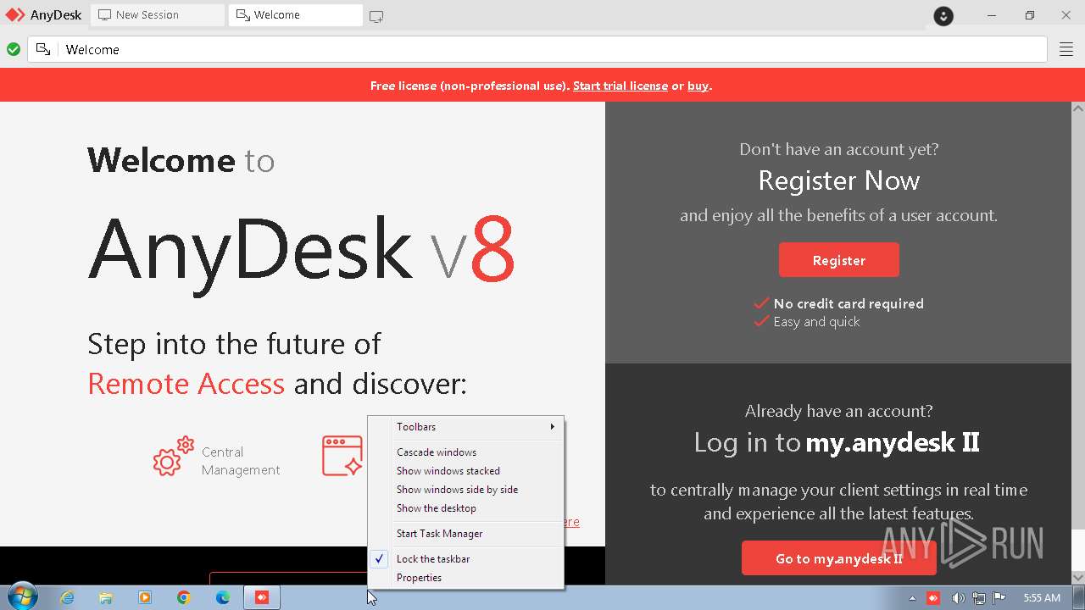Screen dimensions: 1085x610
Task: Click the scrollbar up arrow
Action: (1078, 108)
